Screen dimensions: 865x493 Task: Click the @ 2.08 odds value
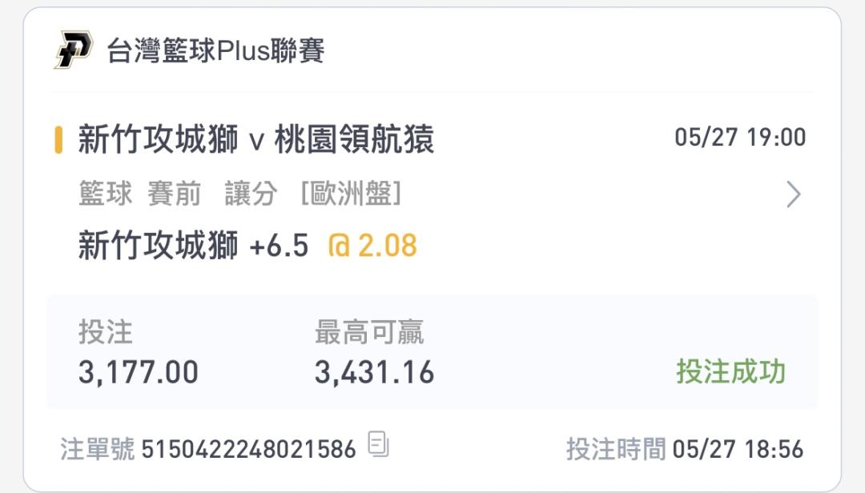tap(372, 246)
